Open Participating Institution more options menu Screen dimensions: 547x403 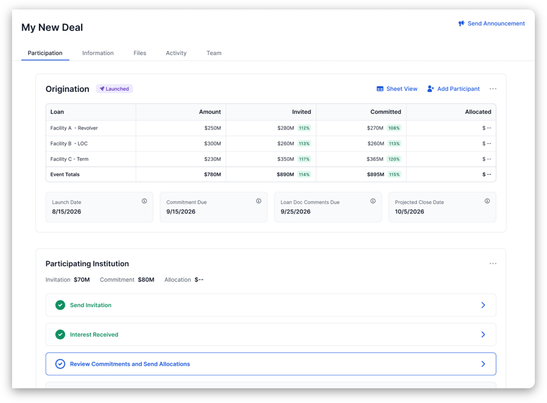492,264
